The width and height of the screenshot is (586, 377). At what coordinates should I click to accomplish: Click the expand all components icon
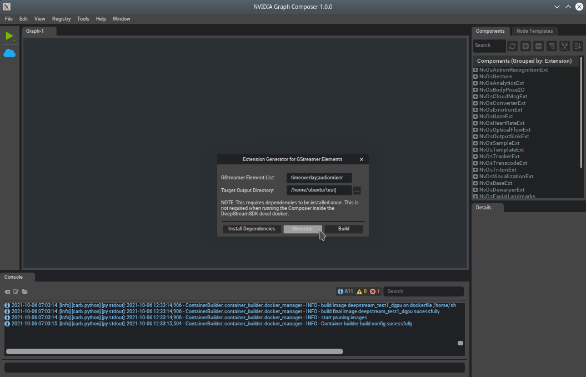tap(525, 46)
